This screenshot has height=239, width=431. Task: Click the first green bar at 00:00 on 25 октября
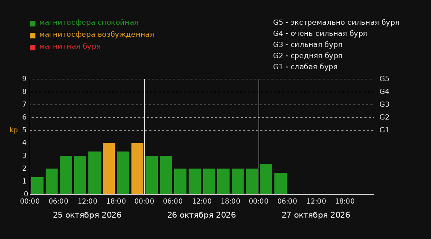38,186
